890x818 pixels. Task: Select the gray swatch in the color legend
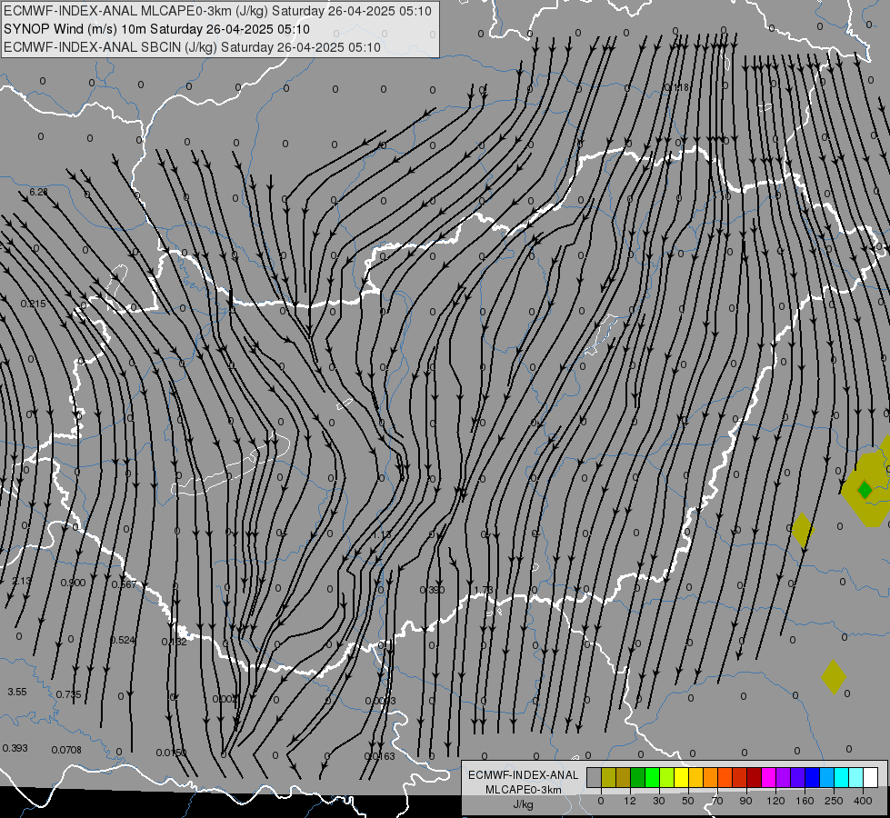594,777
